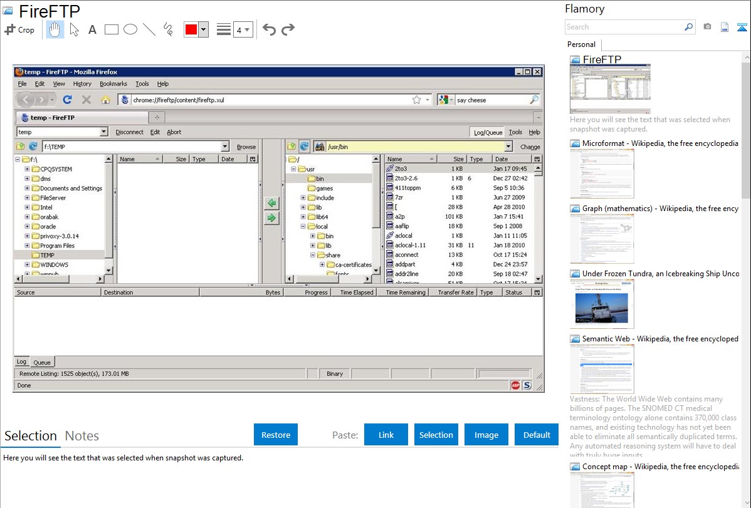Open the line thickness dropdown
Viewport: 751px width, 508px height.
coord(243,30)
